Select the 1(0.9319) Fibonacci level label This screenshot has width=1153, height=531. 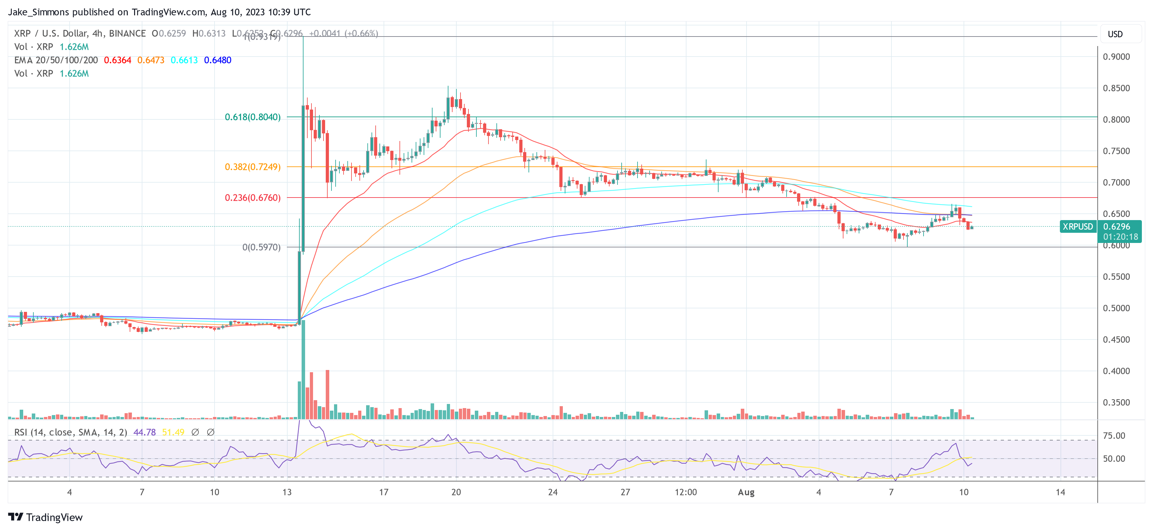click(x=262, y=37)
